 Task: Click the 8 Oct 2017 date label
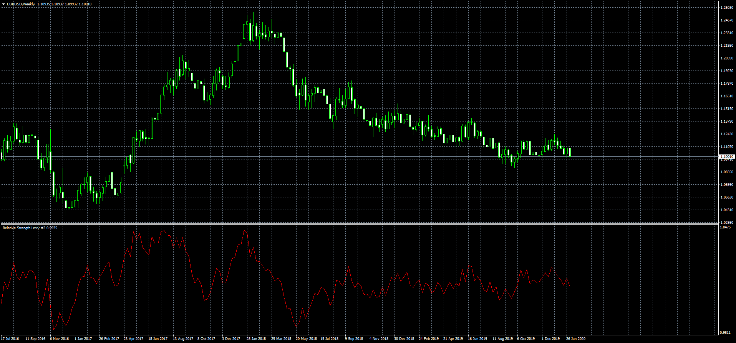pos(206,339)
